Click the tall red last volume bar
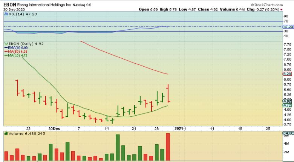This screenshot has width=294, height=162. point(168,147)
